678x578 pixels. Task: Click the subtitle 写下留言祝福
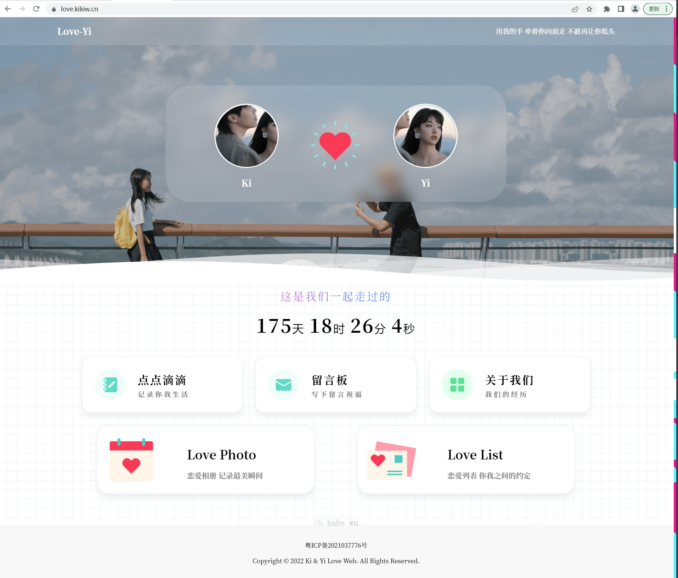(337, 395)
